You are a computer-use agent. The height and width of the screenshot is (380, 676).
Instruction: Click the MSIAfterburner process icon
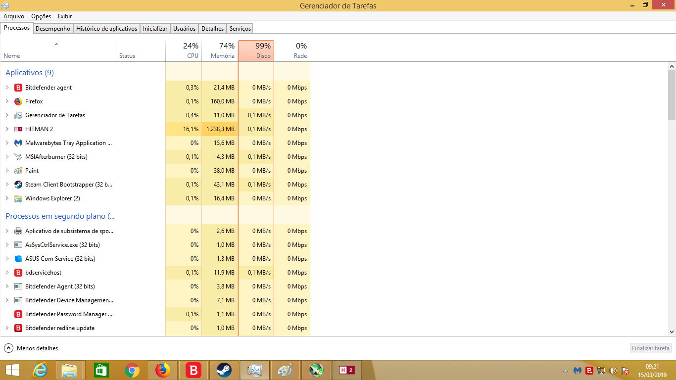coord(18,157)
